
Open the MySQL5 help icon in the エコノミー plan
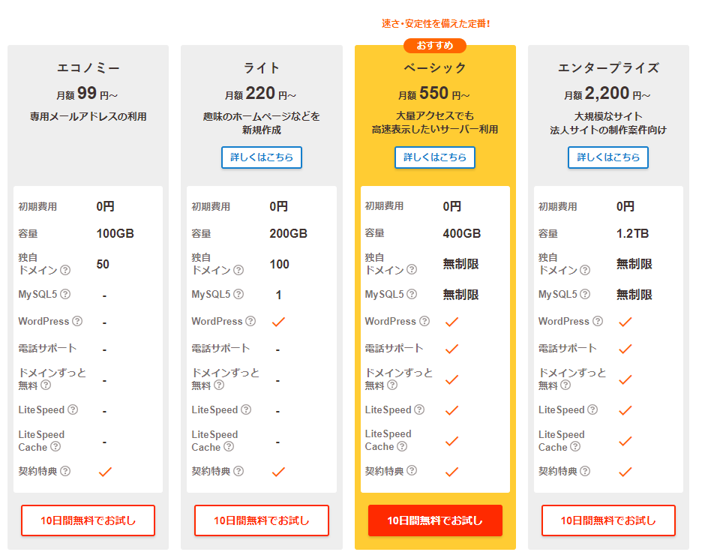click(65, 294)
